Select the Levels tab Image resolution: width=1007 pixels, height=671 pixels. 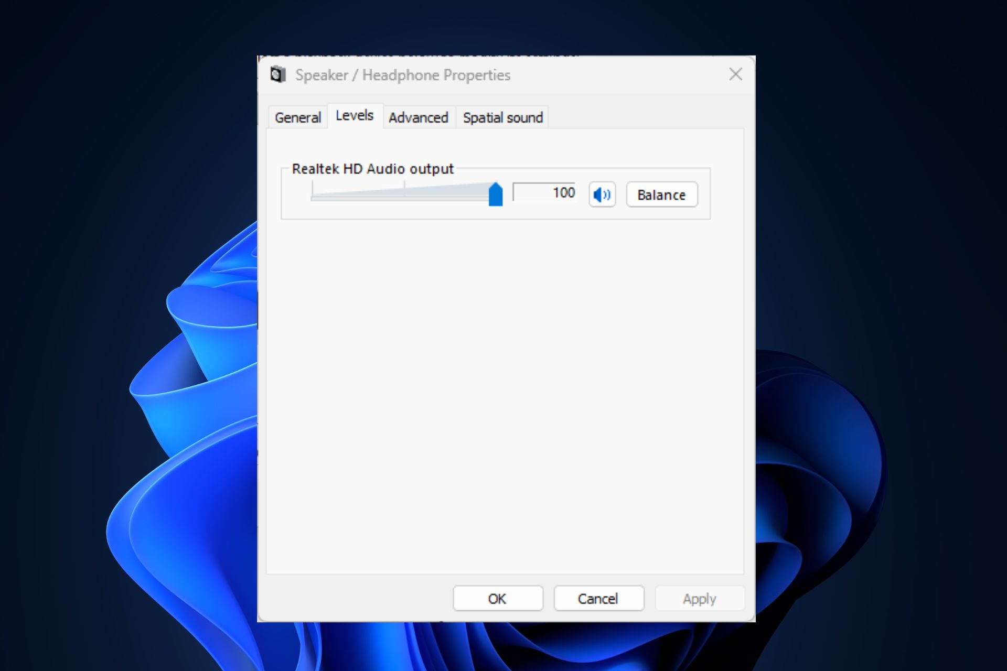pos(356,117)
